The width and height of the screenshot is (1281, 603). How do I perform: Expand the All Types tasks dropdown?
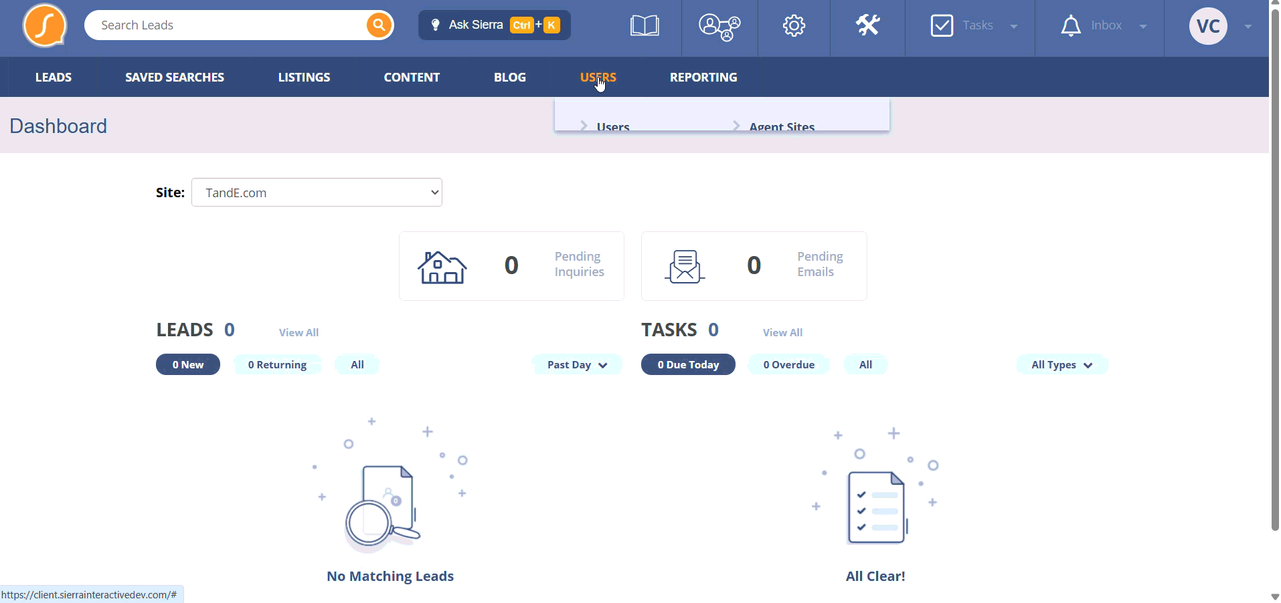point(1061,364)
